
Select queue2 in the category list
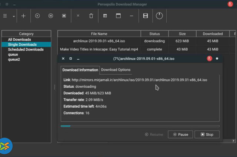(14, 59)
